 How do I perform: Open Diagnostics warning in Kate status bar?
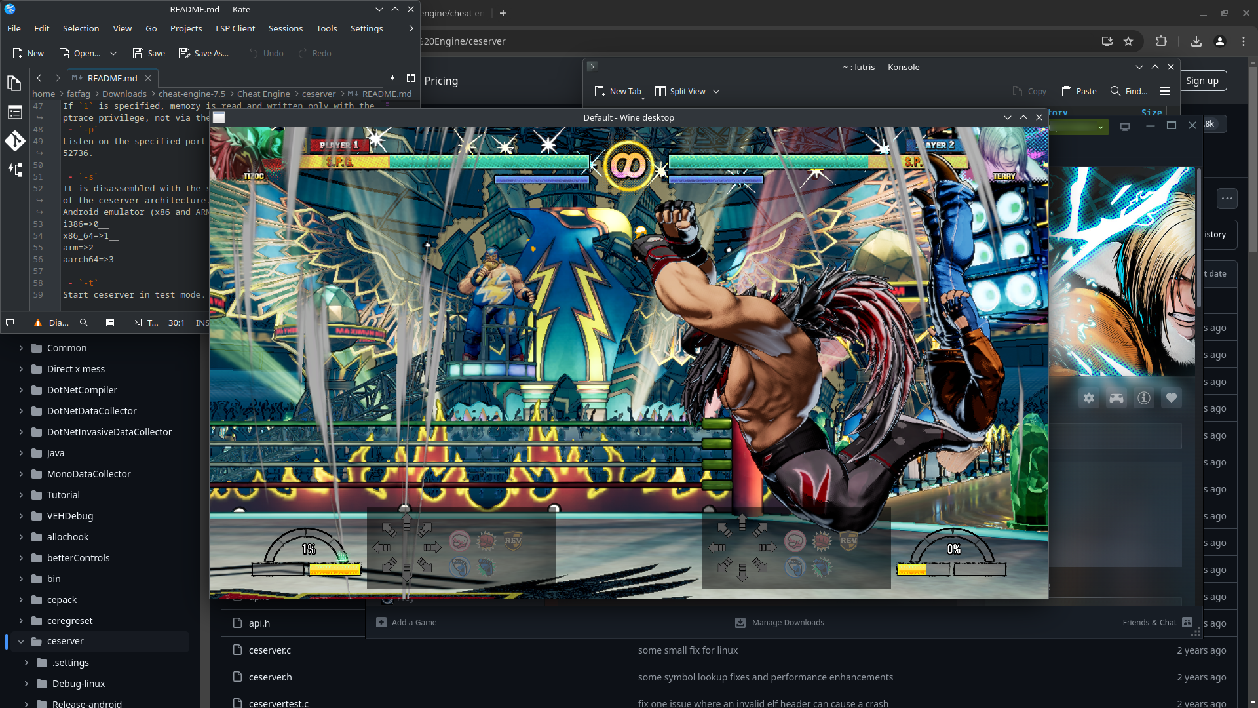click(x=50, y=323)
